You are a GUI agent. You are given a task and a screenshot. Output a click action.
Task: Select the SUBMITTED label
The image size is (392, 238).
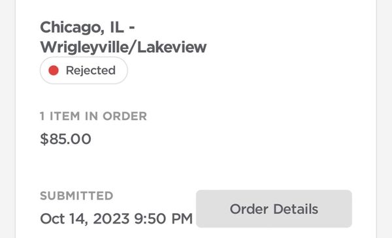pos(76,196)
